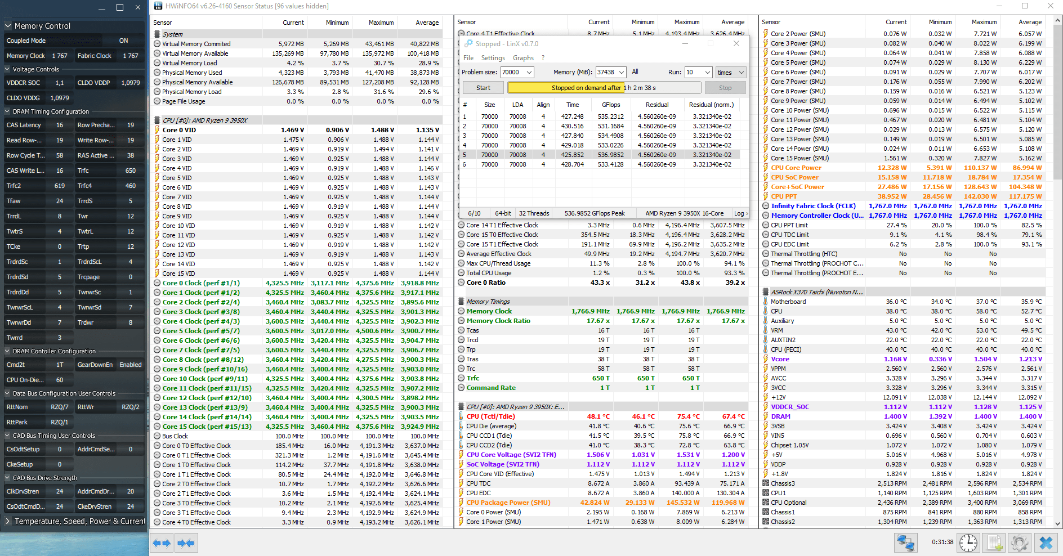
Task: Click the Log button in LinX status bar
Action: [x=741, y=213]
